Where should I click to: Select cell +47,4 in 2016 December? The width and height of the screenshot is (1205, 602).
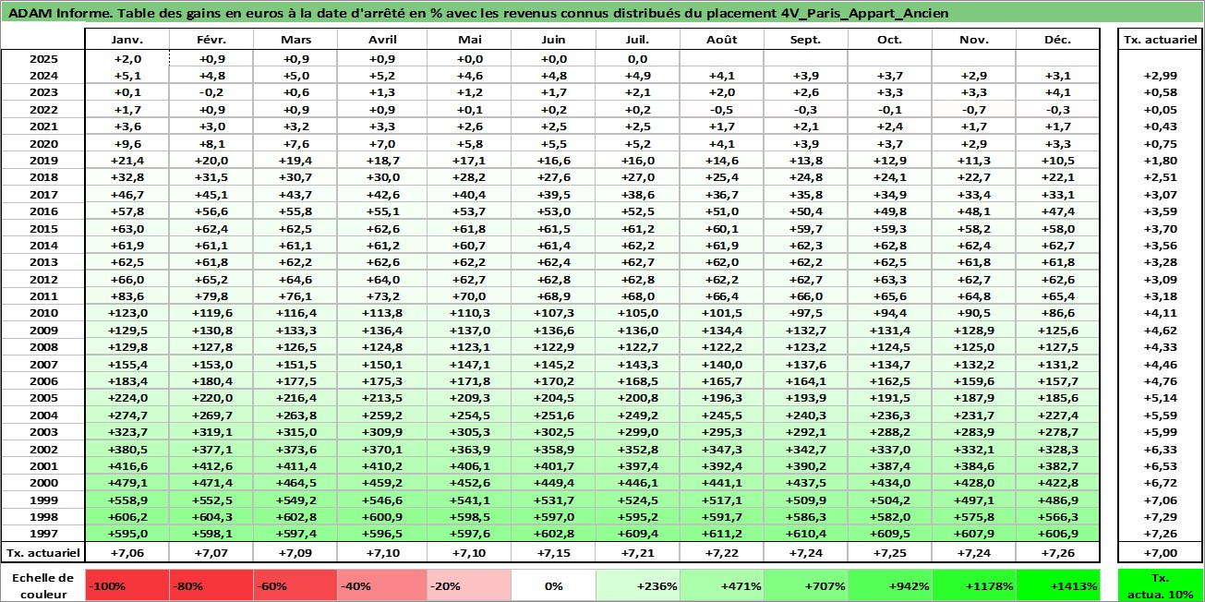coord(1058,211)
